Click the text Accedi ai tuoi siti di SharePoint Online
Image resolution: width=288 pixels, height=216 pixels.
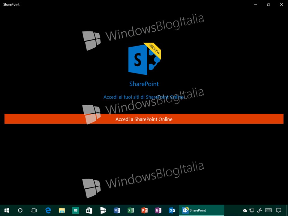pos(144,97)
